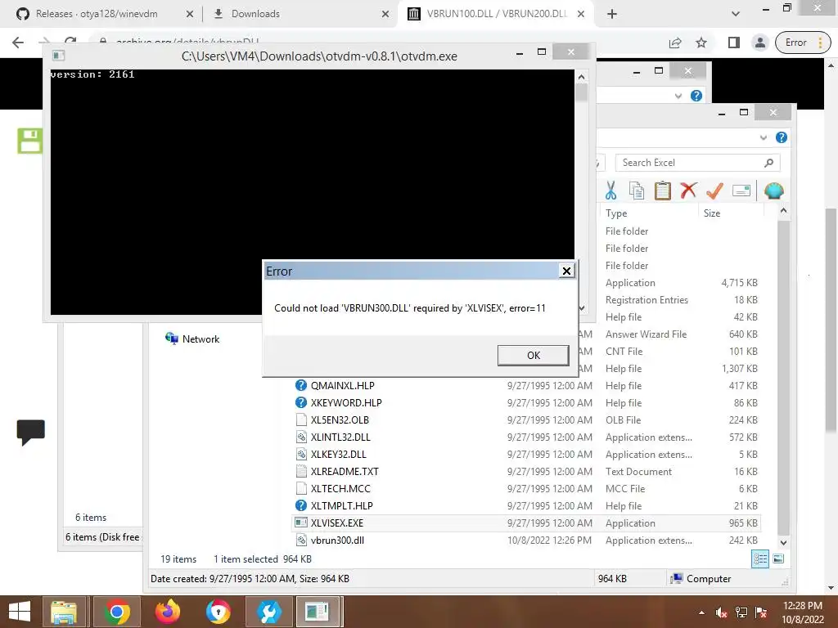838x628 pixels.
Task: Click the otvdm console system menu icon
Action: pos(59,55)
